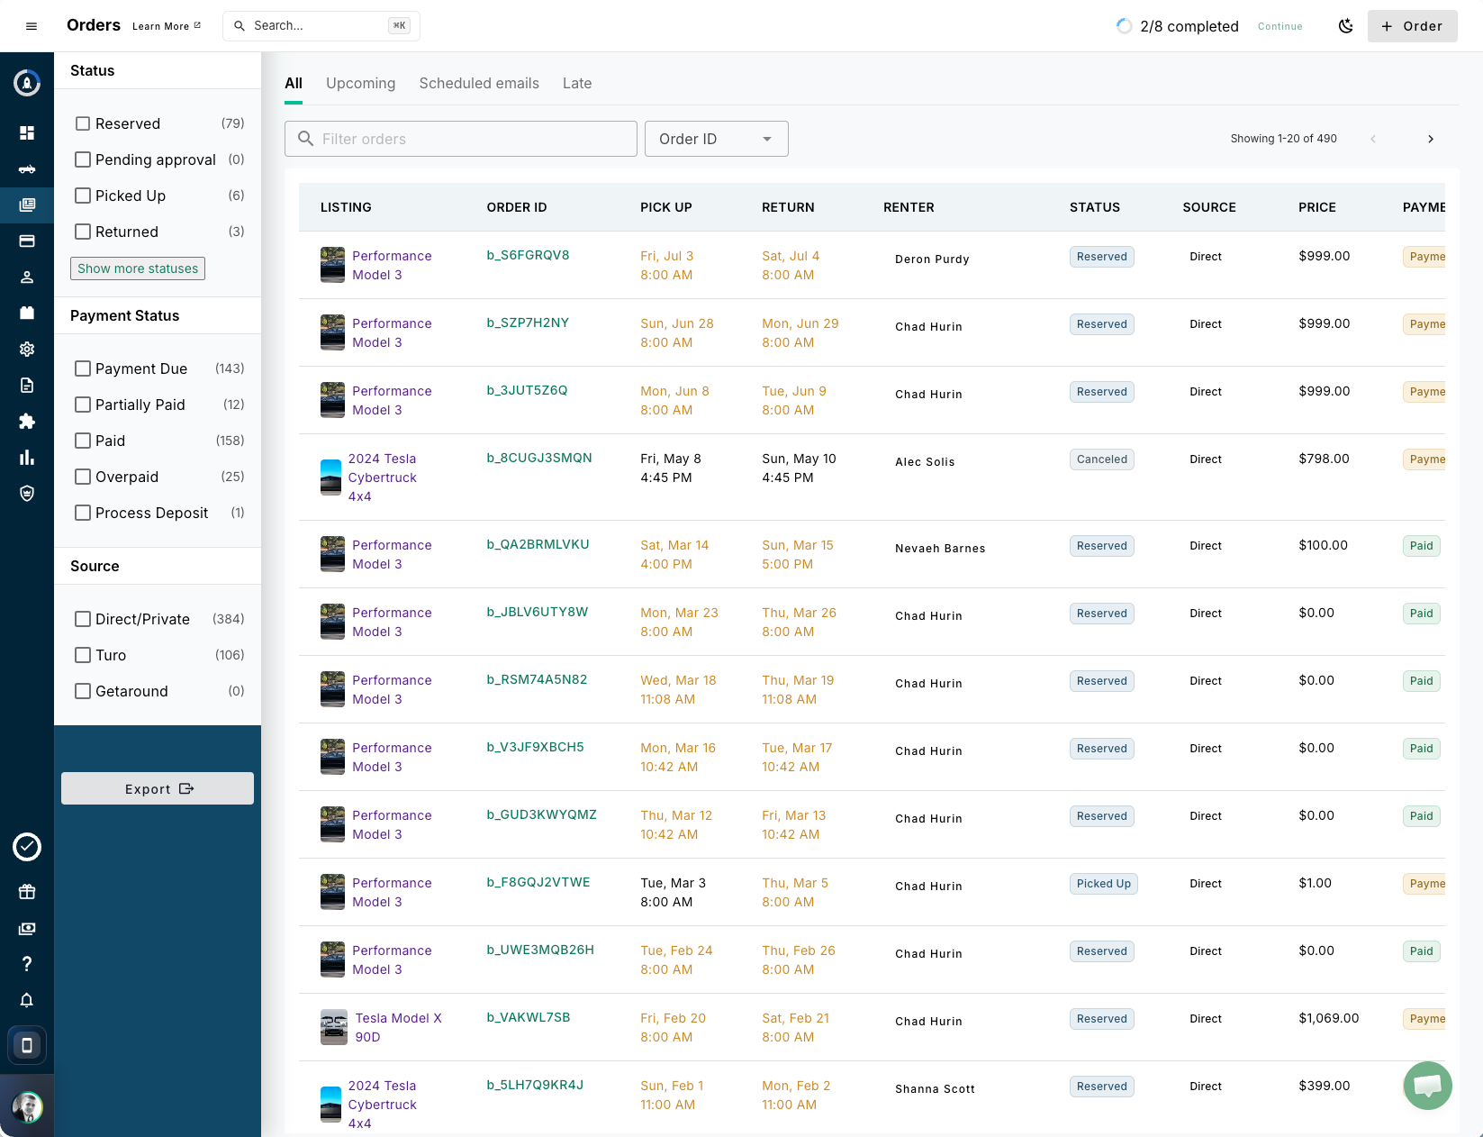Click the Canceled status badge
1483x1137 pixels.
point(1102,459)
